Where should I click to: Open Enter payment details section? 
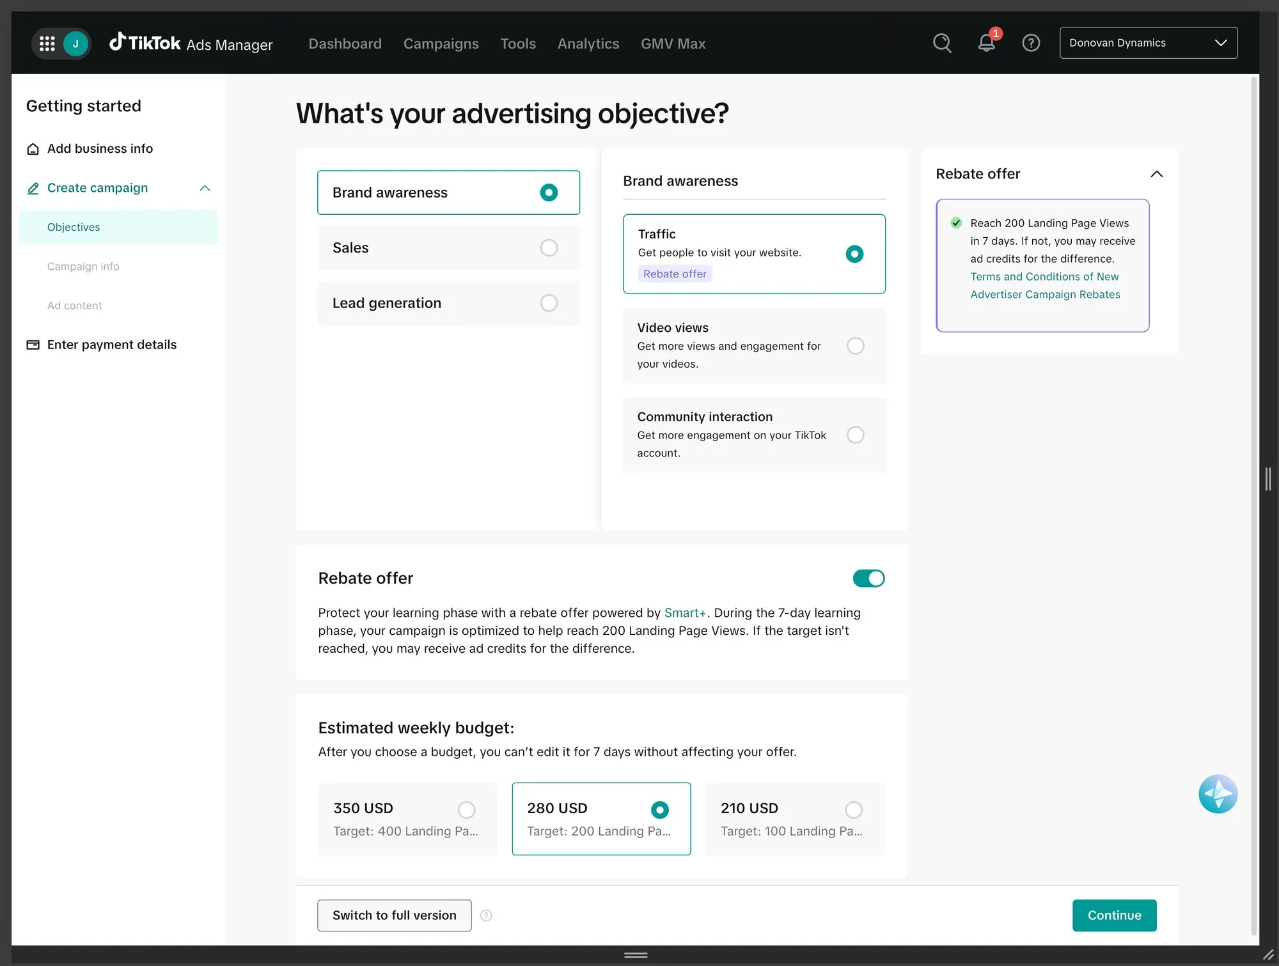pos(112,345)
